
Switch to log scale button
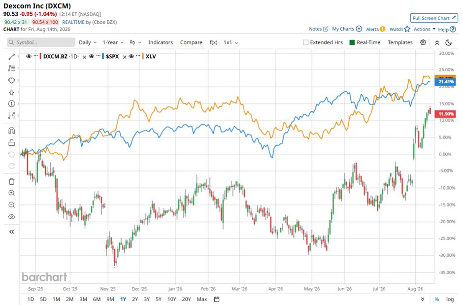450,299
